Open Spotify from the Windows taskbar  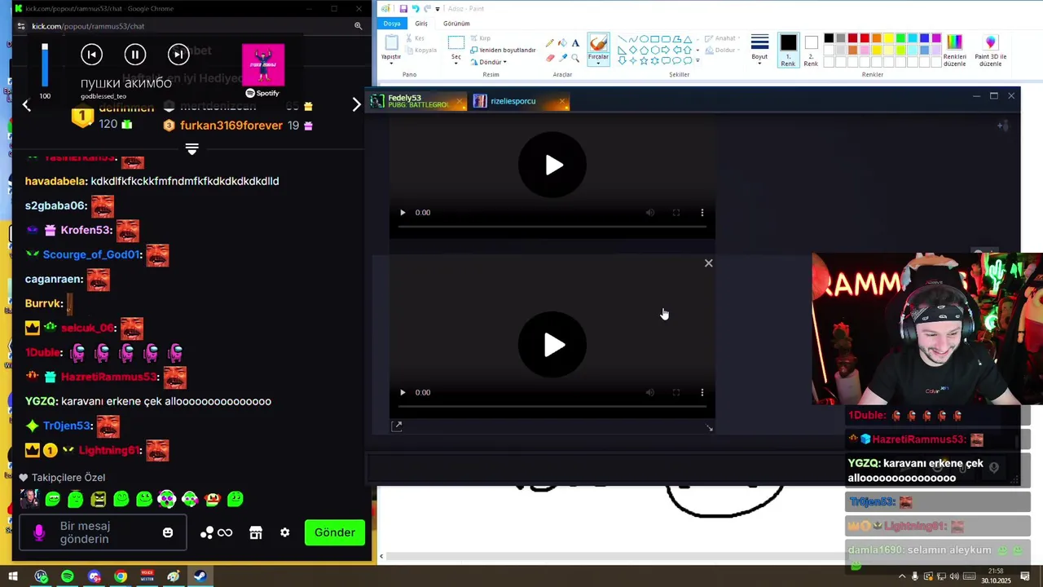point(68,576)
